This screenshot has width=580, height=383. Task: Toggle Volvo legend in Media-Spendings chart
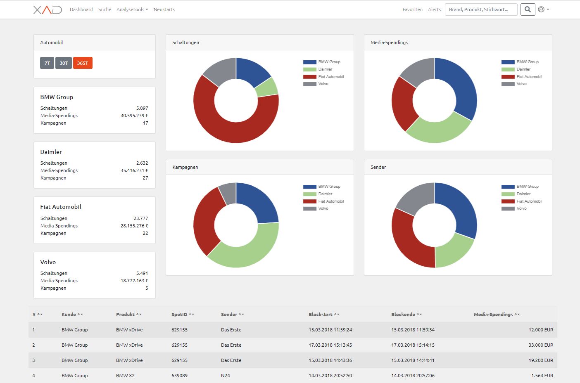pyautogui.click(x=514, y=84)
